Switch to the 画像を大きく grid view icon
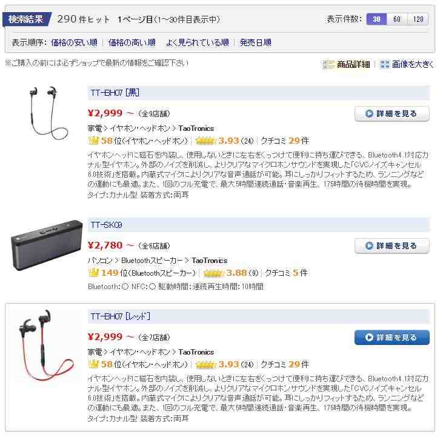 pyautogui.click(x=384, y=64)
